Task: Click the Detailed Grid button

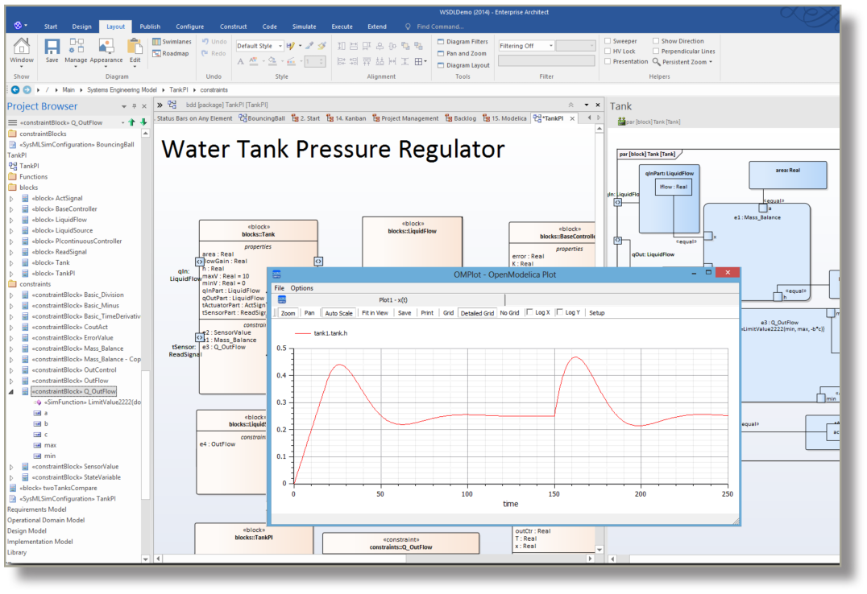Action: (477, 312)
